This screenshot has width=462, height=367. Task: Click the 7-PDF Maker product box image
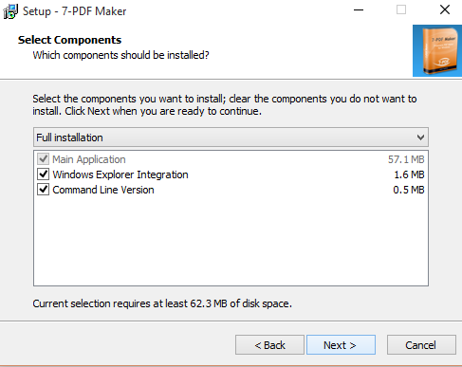pyautogui.click(x=437, y=50)
